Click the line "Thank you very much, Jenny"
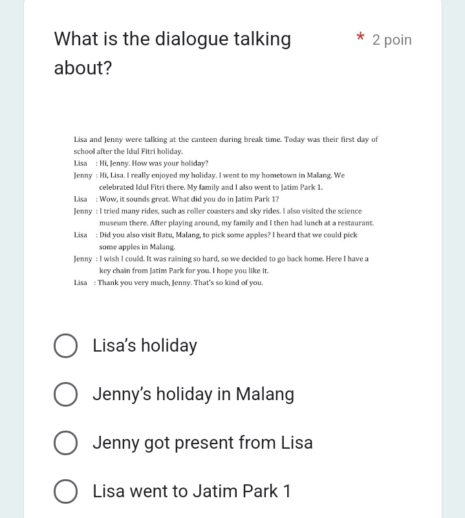The image size is (465, 518). click(180, 283)
